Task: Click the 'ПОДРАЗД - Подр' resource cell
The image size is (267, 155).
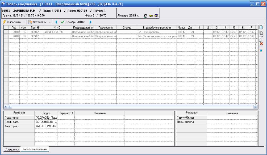Action: pyautogui.click(x=46, y=118)
